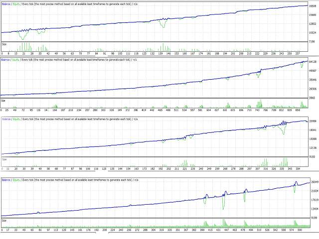Viewport: 319px width, 239px height.
Task: Select the 215 x-axis tick
Action: pyautogui.click(x=249, y=54)
